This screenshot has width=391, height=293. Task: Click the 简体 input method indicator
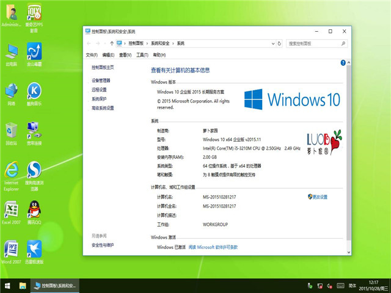[x=353, y=286]
